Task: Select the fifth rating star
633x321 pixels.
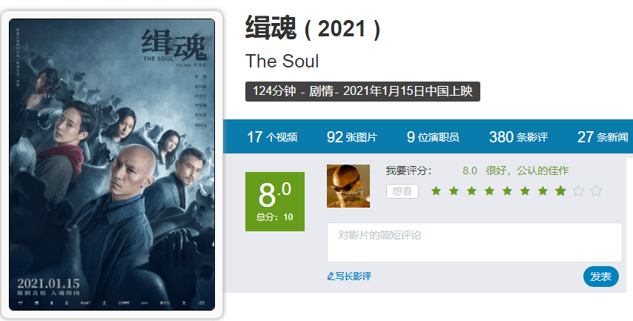Action: click(x=507, y=191)
